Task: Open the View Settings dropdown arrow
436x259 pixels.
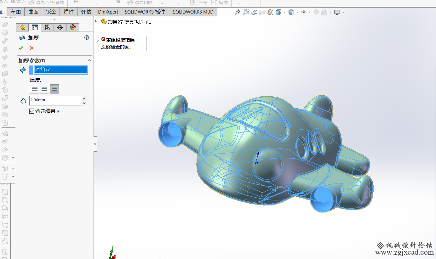Action: click(343, 13)
